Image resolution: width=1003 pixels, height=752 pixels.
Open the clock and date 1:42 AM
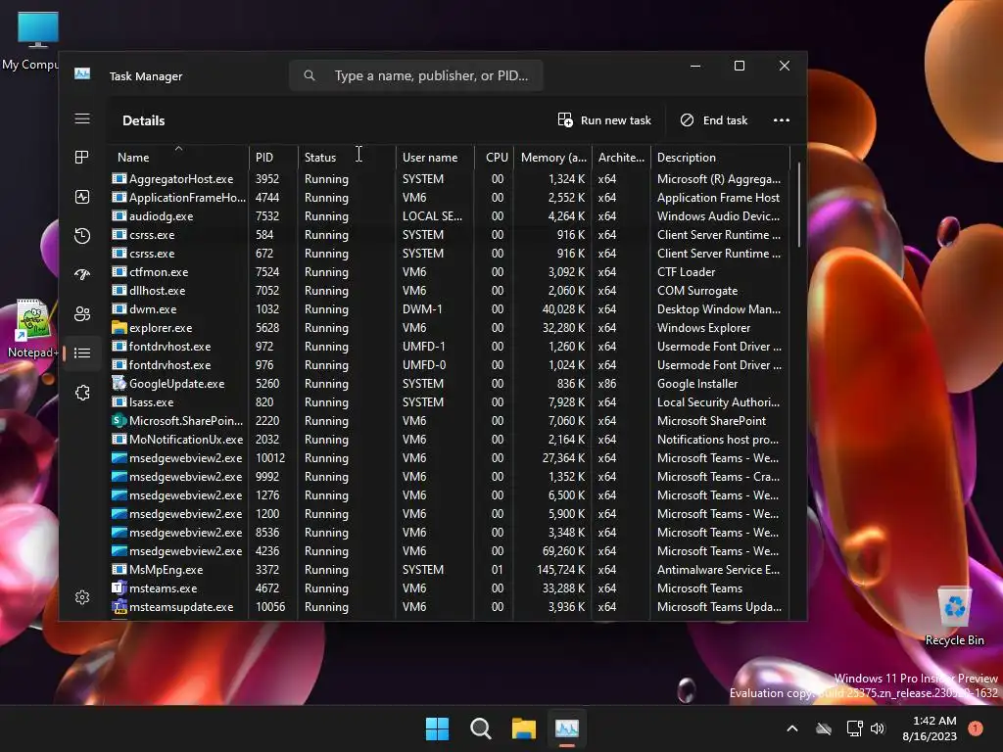tap(930, 728)
